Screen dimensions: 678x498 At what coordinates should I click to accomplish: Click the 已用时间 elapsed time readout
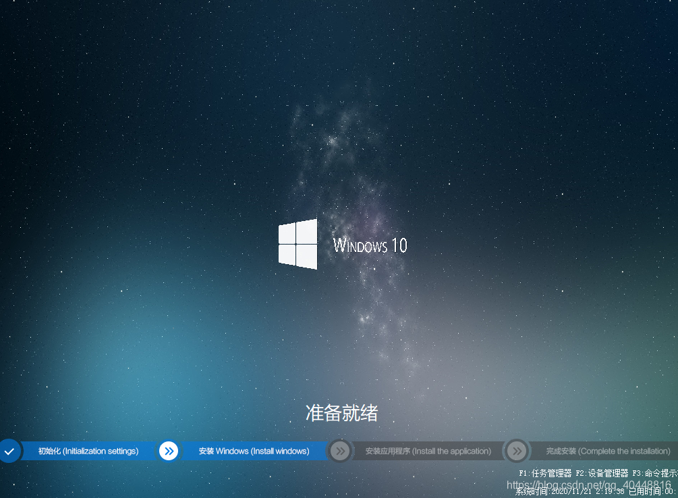click(653, 491)
